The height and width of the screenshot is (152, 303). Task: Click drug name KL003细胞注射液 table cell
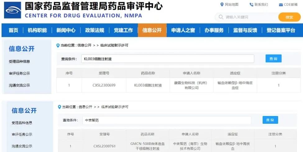point(148,85)
